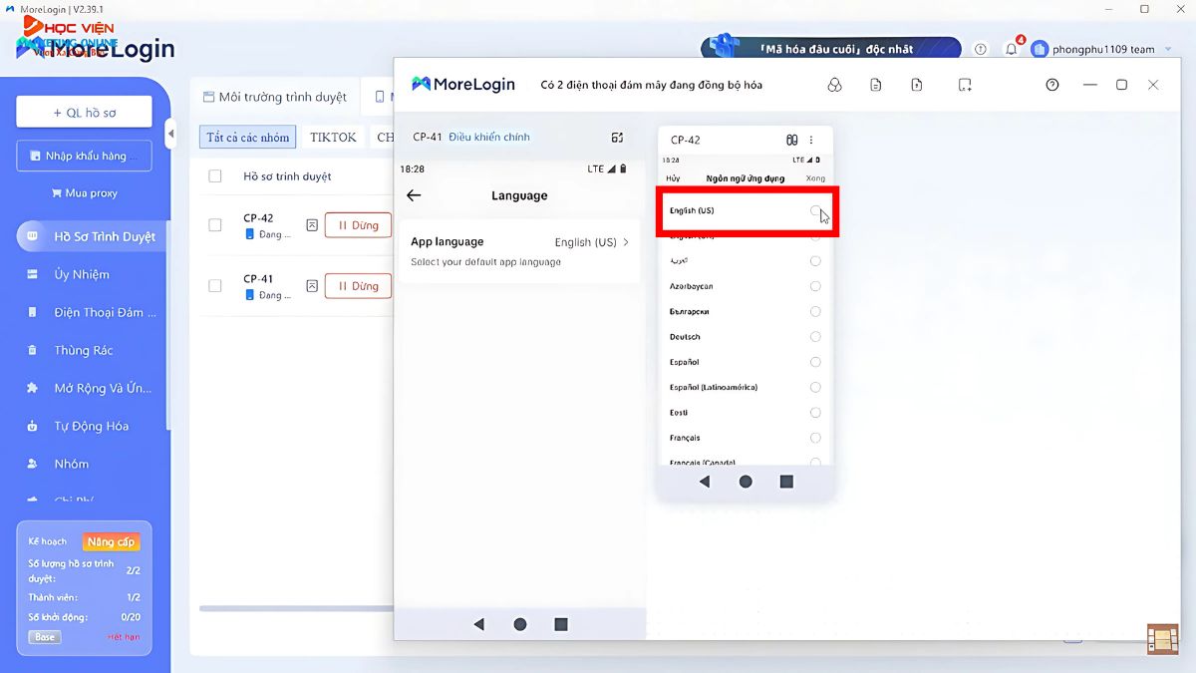Image resolution: width=1196 pixels, height=673 pixels.
Task: Click the upload file icon in the sync window toolbar
Action: [x=917, y=85]
